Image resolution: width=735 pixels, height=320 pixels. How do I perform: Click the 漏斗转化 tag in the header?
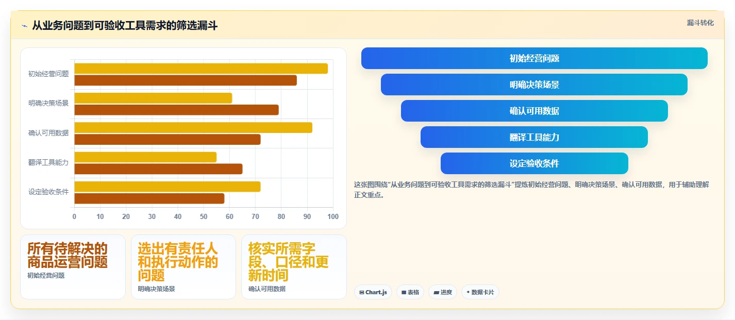[700, 23]
